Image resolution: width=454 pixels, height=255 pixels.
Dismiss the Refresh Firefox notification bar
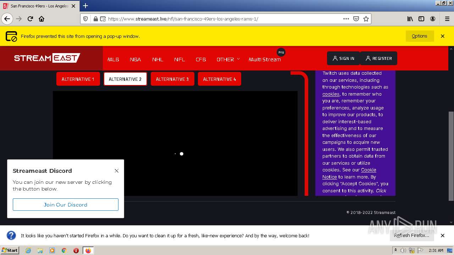[x=443, y=236]
